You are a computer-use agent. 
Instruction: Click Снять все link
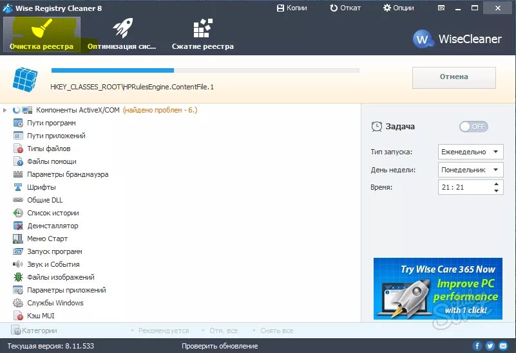tap(277, 330)
